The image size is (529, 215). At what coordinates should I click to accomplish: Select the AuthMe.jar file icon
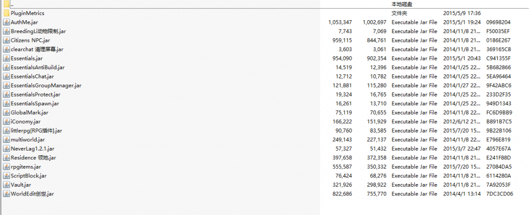click(6, 22)
